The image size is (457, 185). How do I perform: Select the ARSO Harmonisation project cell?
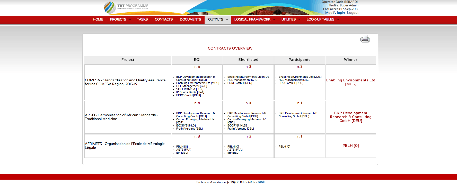pyautogui.click(x=128, y=117)
